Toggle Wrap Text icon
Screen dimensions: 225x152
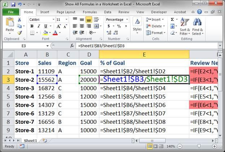click(x=96, y=19)
